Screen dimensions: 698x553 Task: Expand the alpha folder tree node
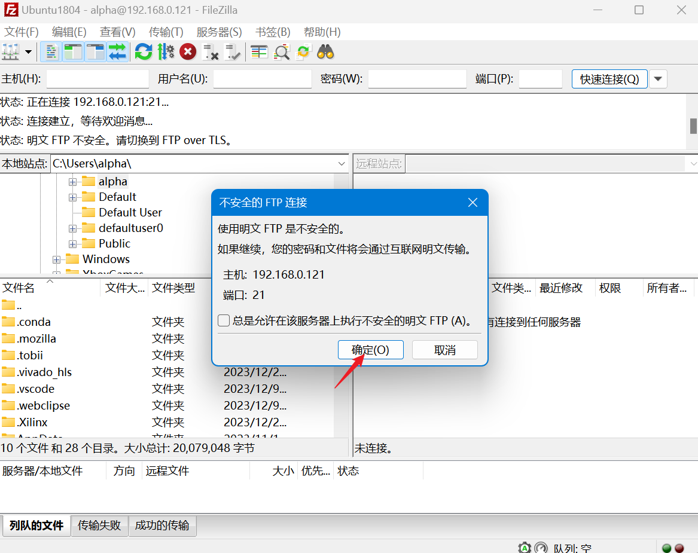point(72,182)
